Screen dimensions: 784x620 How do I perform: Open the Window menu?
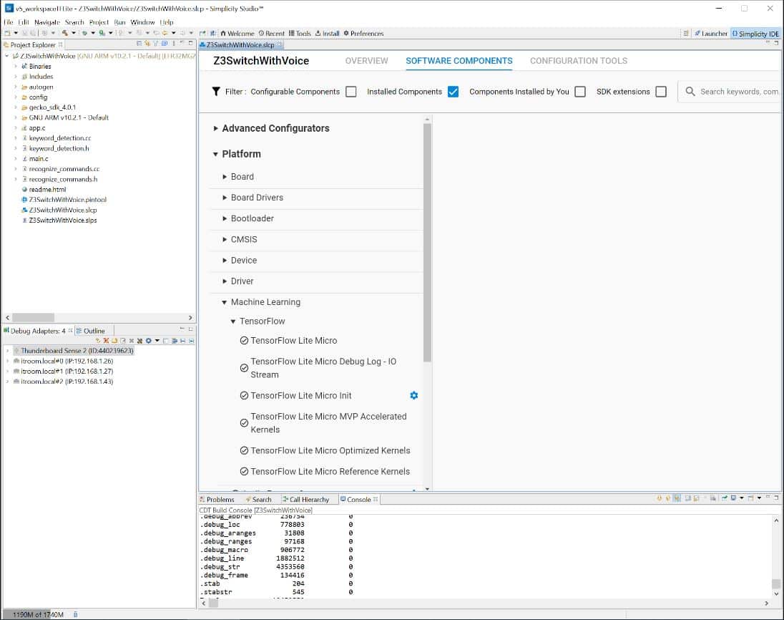tap(142, 22)
